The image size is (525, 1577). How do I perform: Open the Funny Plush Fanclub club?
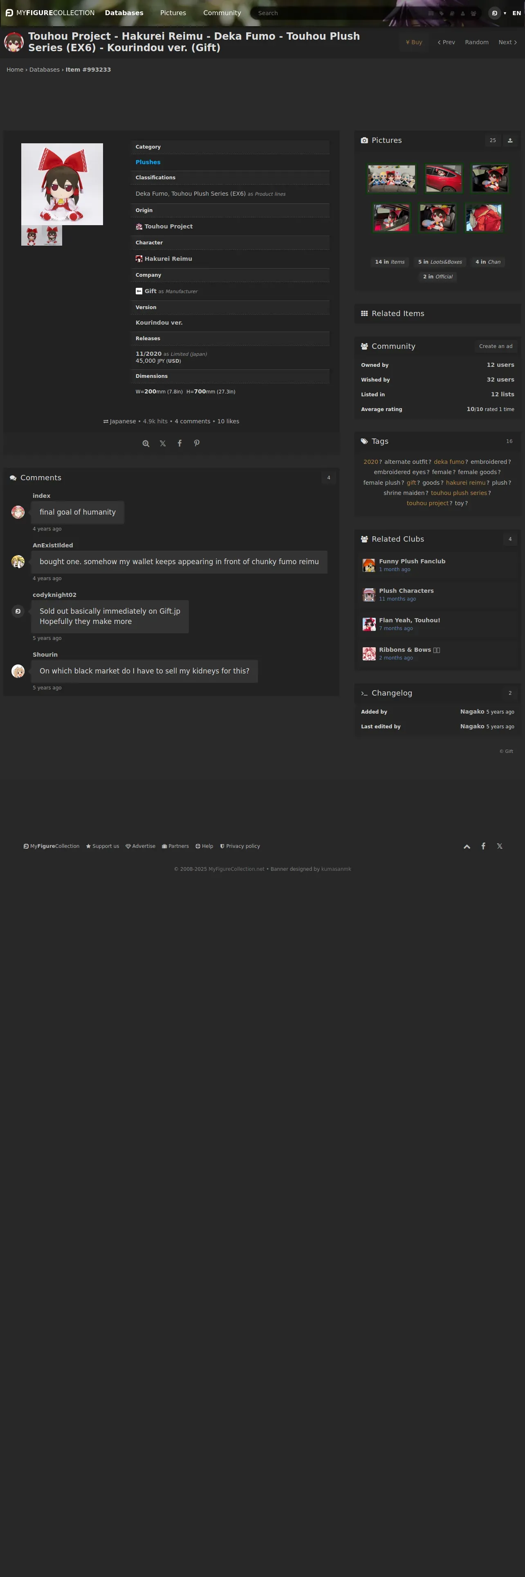[412, 561]
